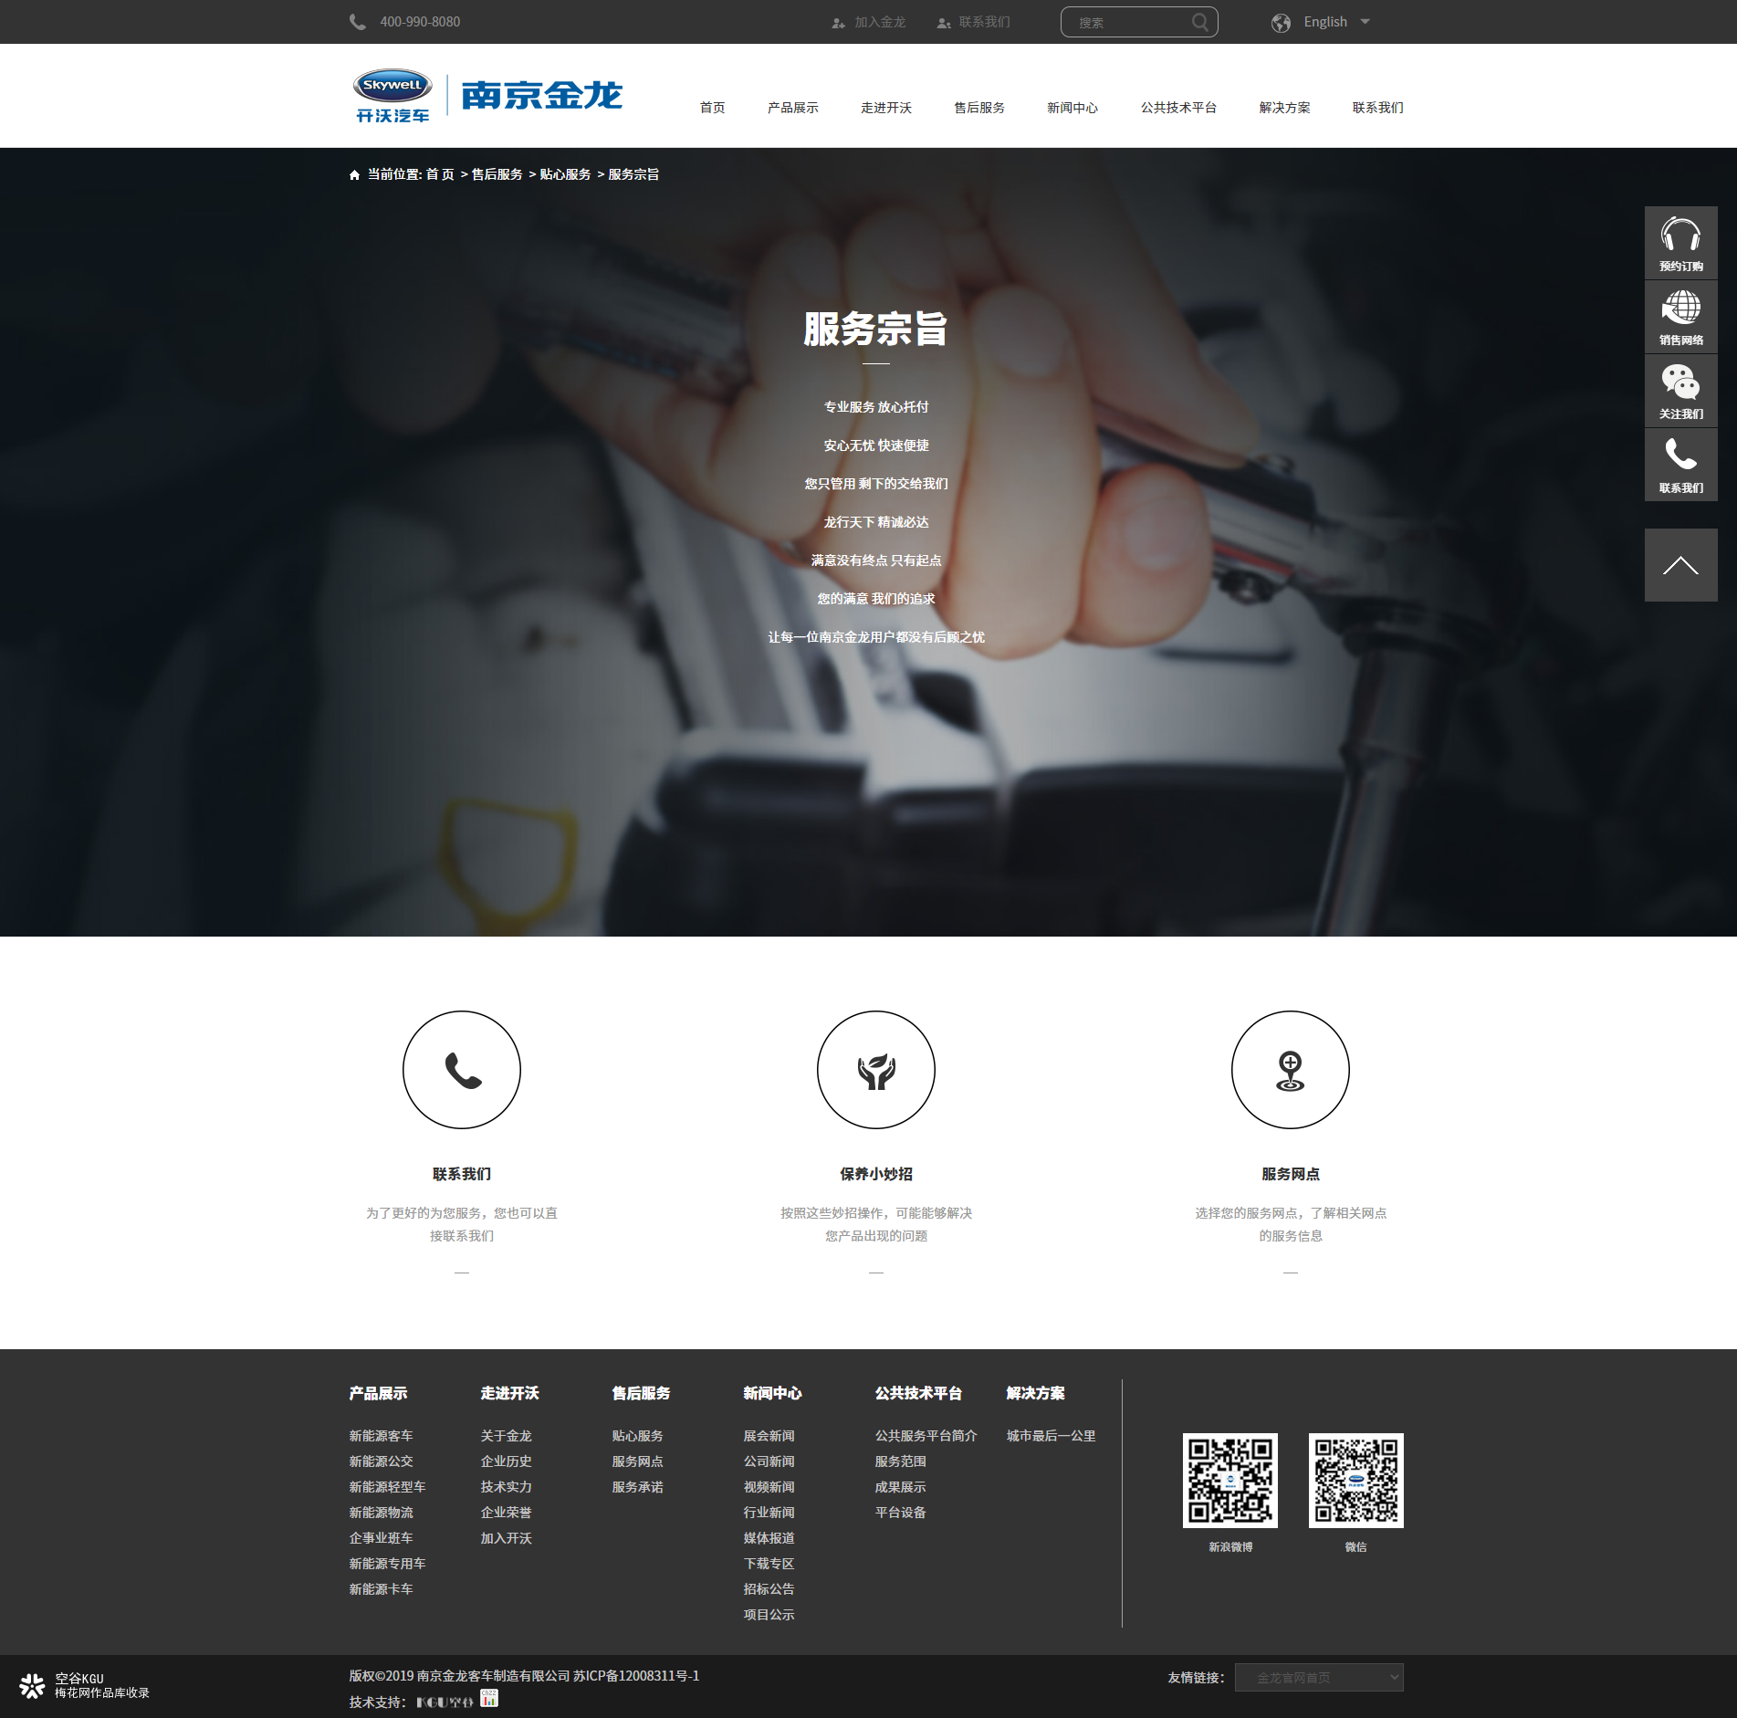
Task: Click the footer link 项目公示
Action: (x=769, y=1615)
